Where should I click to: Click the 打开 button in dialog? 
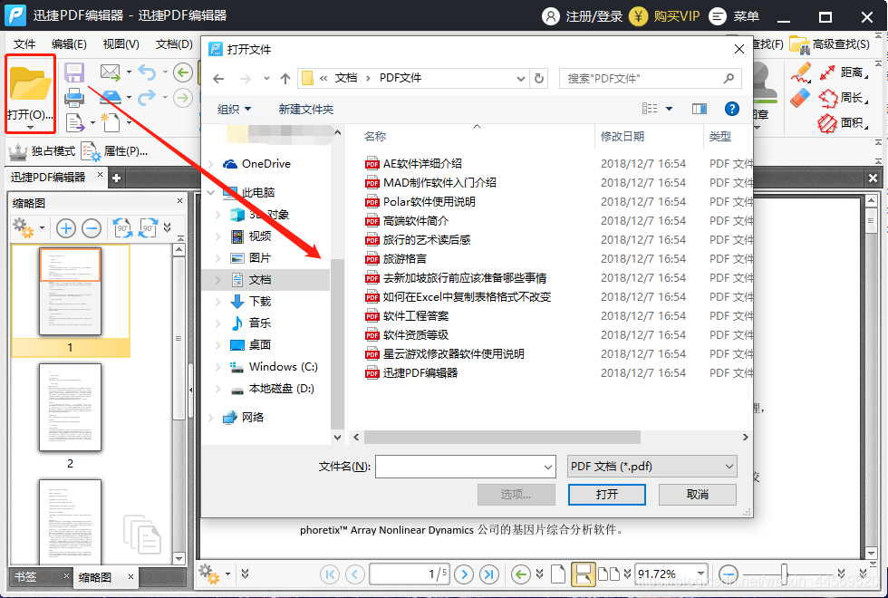pos(606,495)
